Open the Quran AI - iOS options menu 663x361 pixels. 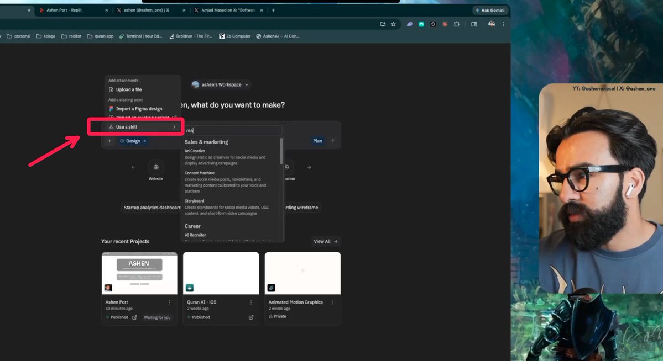(251, 302)
